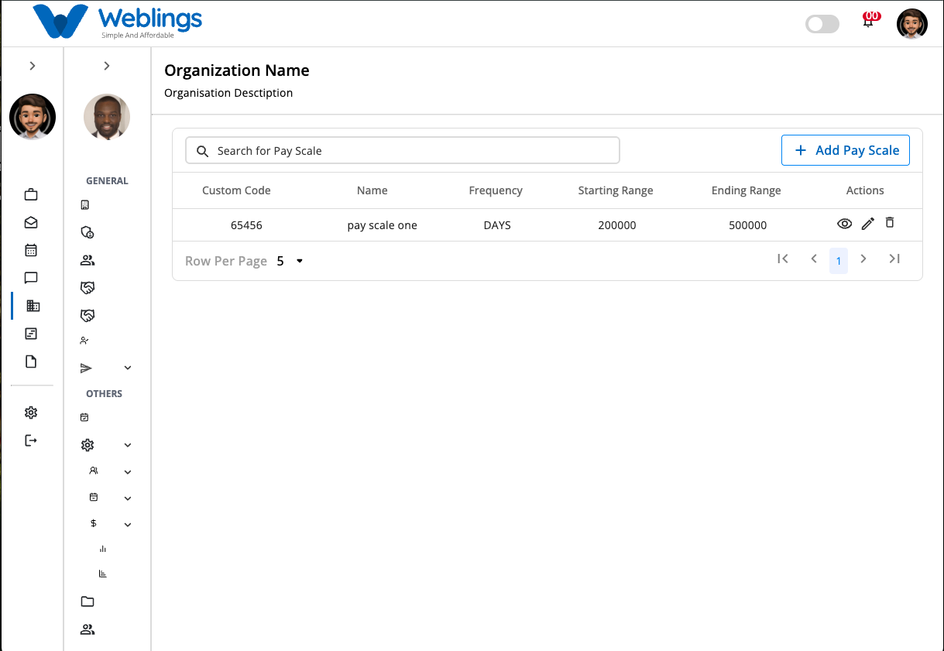This screenshot has width=944, height=651.
Task: Click the notification bell with red badge
Action: (x=869, y=20)
